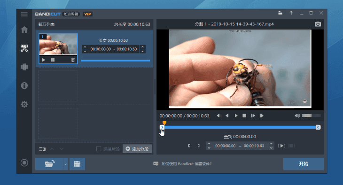Screen dimensions: 343x185
Task: Click grid icon on segment 1 card
Action: coord(53,60)
